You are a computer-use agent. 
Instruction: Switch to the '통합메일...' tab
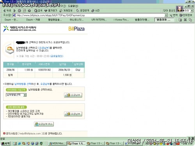click(x=55, y=20)
